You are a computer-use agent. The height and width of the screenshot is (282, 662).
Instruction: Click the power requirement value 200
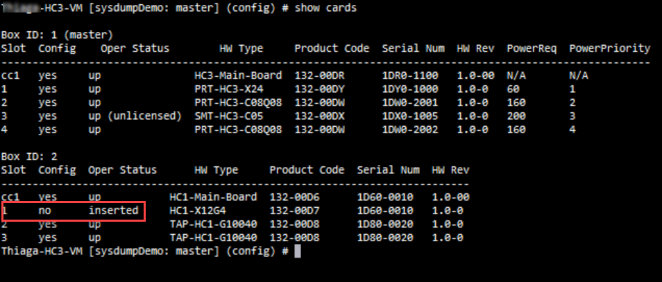point(516,116)
